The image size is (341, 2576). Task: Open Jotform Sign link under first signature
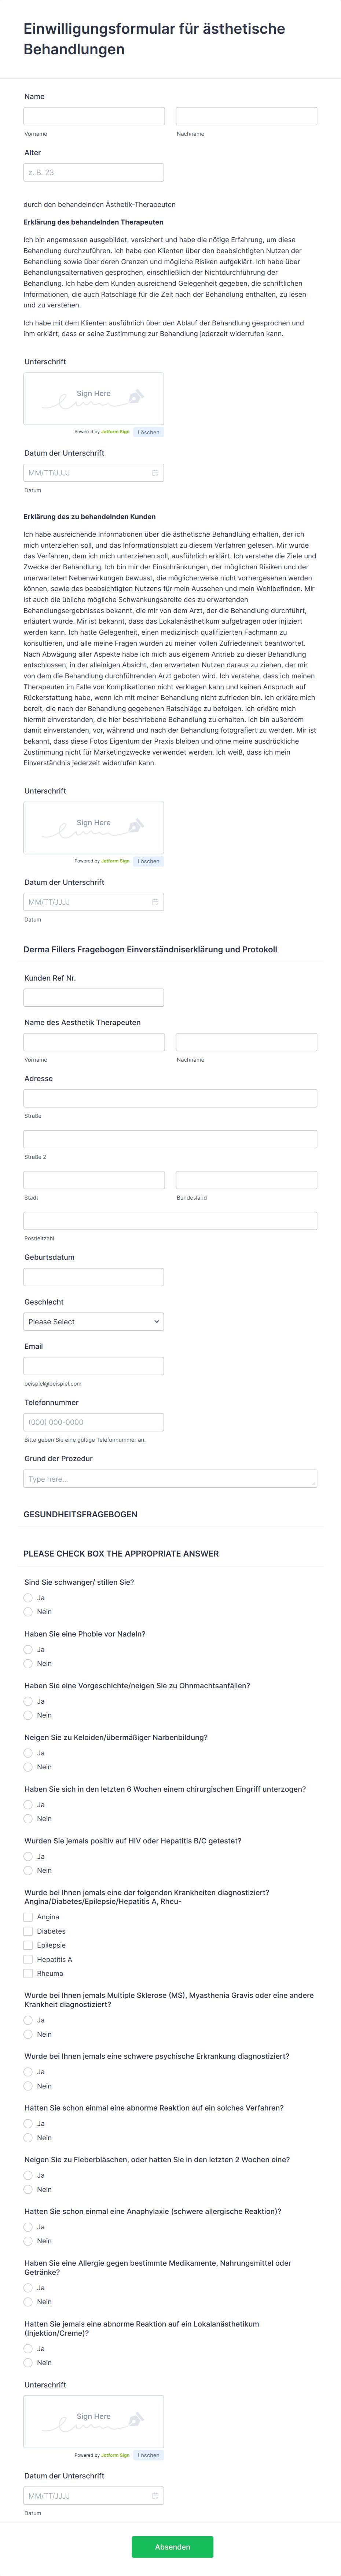[115, 432]
